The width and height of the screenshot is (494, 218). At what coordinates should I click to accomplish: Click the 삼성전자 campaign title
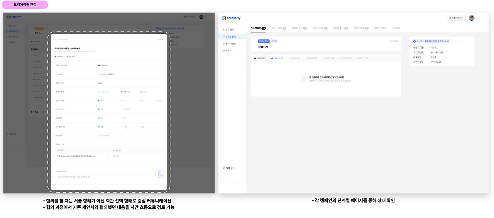point(263,47)
